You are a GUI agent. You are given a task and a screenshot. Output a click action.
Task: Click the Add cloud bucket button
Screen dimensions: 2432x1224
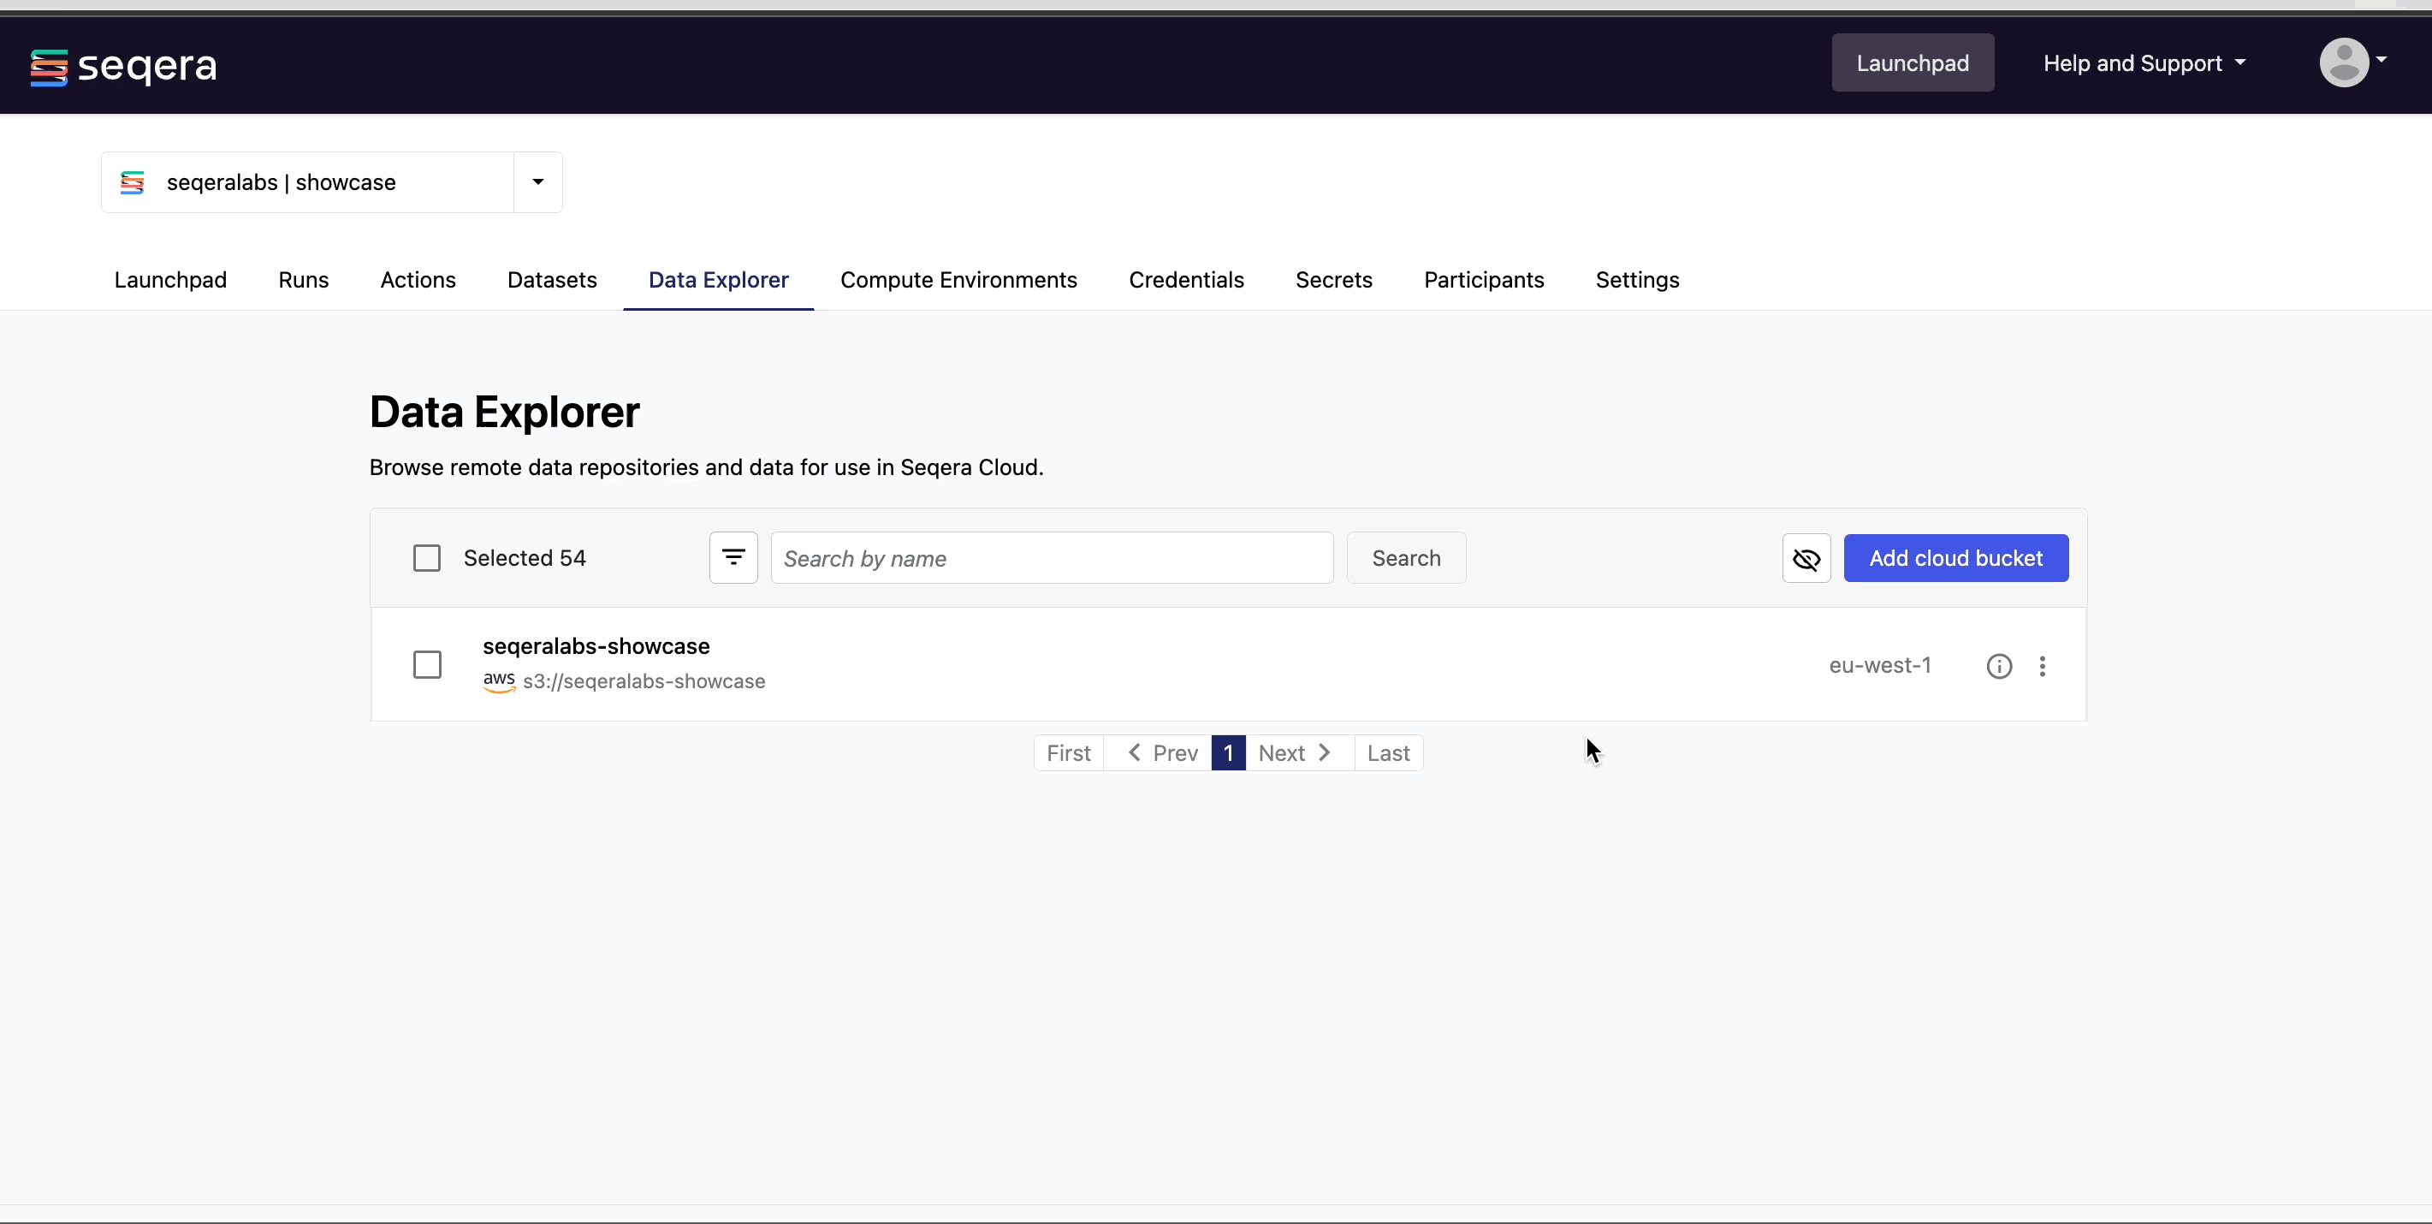click(1955, 558)
